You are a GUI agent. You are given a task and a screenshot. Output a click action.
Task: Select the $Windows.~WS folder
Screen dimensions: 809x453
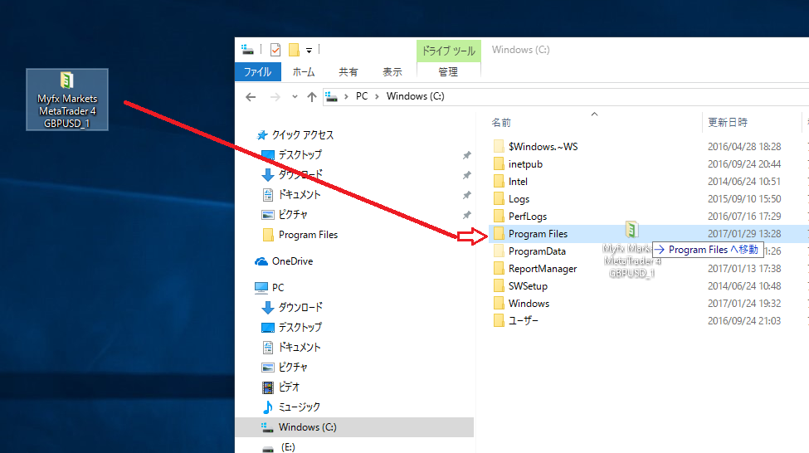(x=543, y=147)
